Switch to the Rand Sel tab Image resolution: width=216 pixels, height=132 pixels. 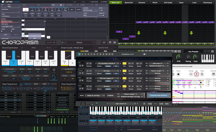pyautogui.click(x=128, y=2)
